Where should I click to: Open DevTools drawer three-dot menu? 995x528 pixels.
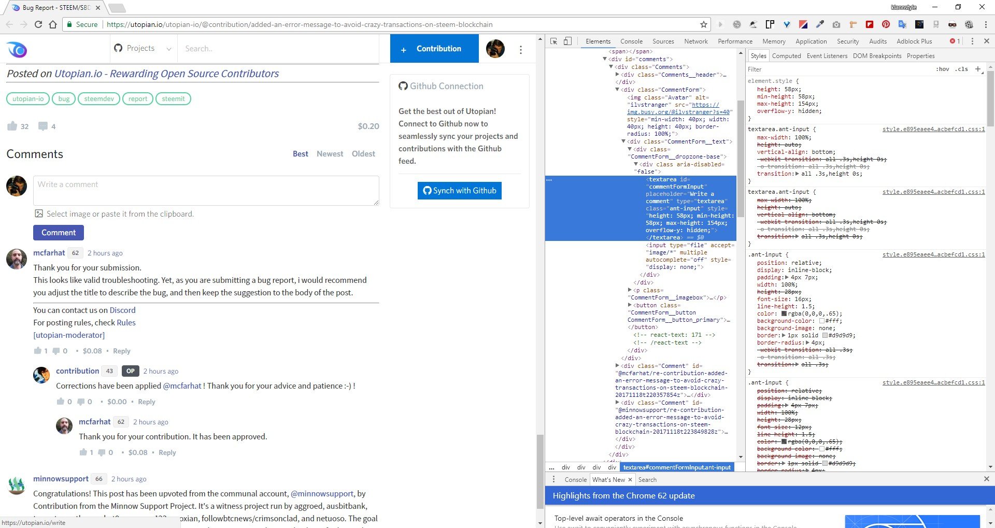pos(553,479)
